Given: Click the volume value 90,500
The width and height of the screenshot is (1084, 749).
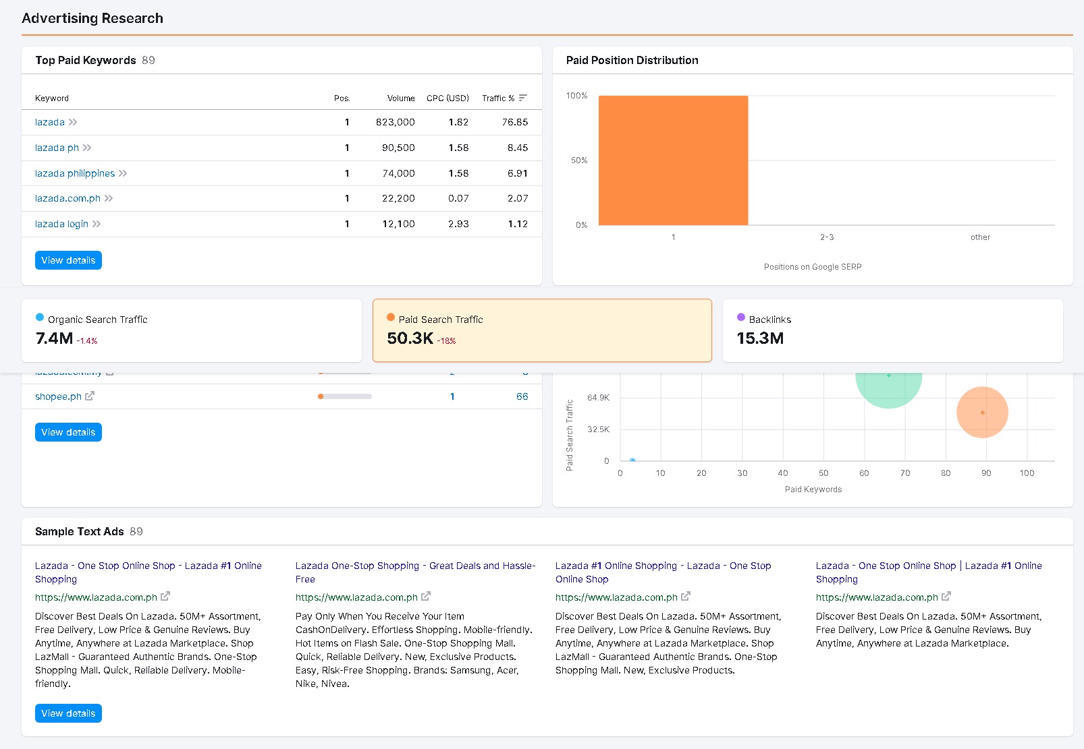Looking at the screenshot, I should pos(398,148).
